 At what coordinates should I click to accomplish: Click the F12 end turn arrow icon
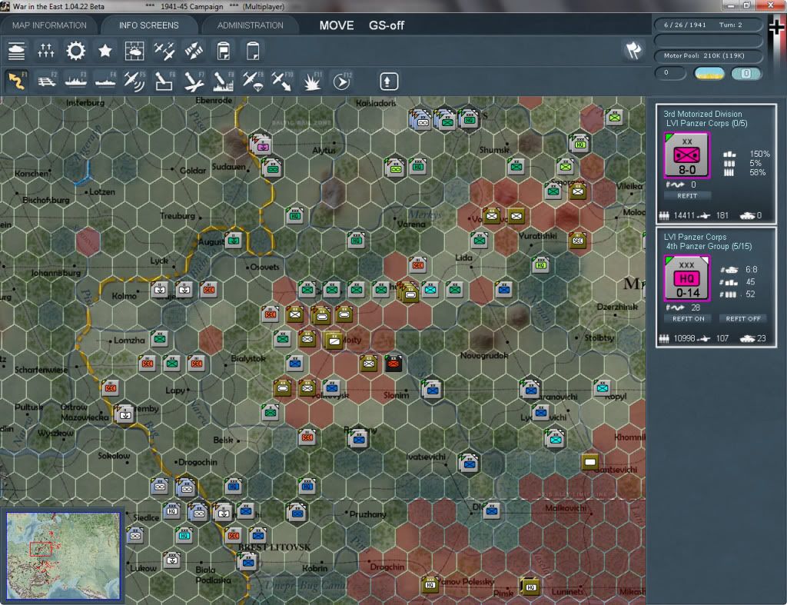pos(342,81)
